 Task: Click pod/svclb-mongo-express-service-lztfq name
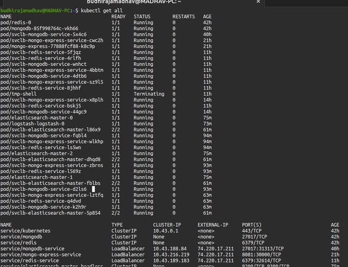[x=52, y=195]
